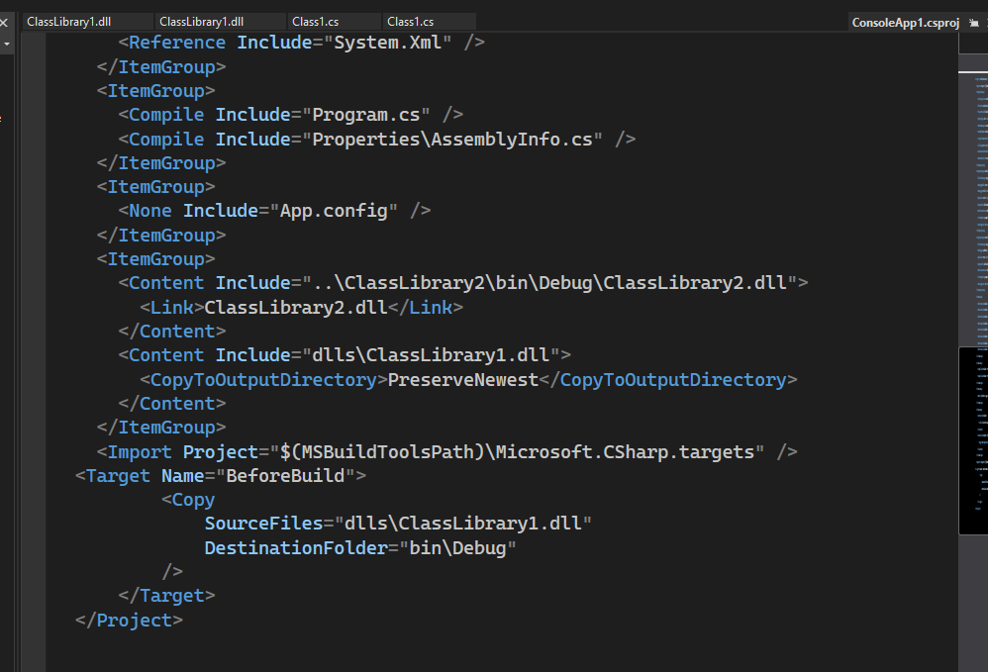This screenshot has height=672, width=988.
Task: Click the Link ClassLibrary2.dll element
Action: (x=301, y=308)
